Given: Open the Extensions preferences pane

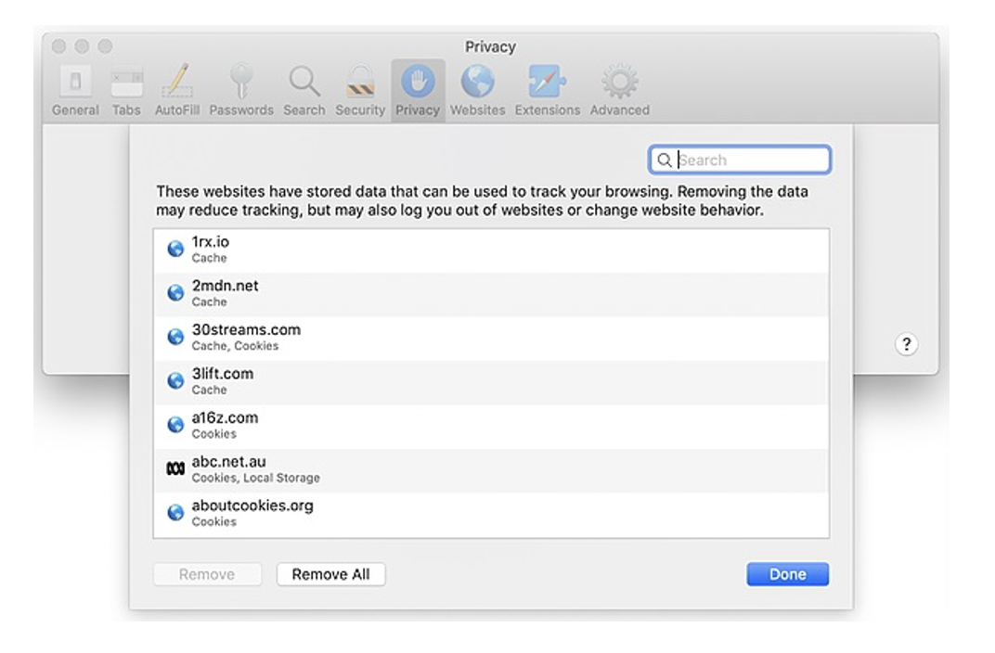Looking at the screenshot, I should click(x=547, y=91).
